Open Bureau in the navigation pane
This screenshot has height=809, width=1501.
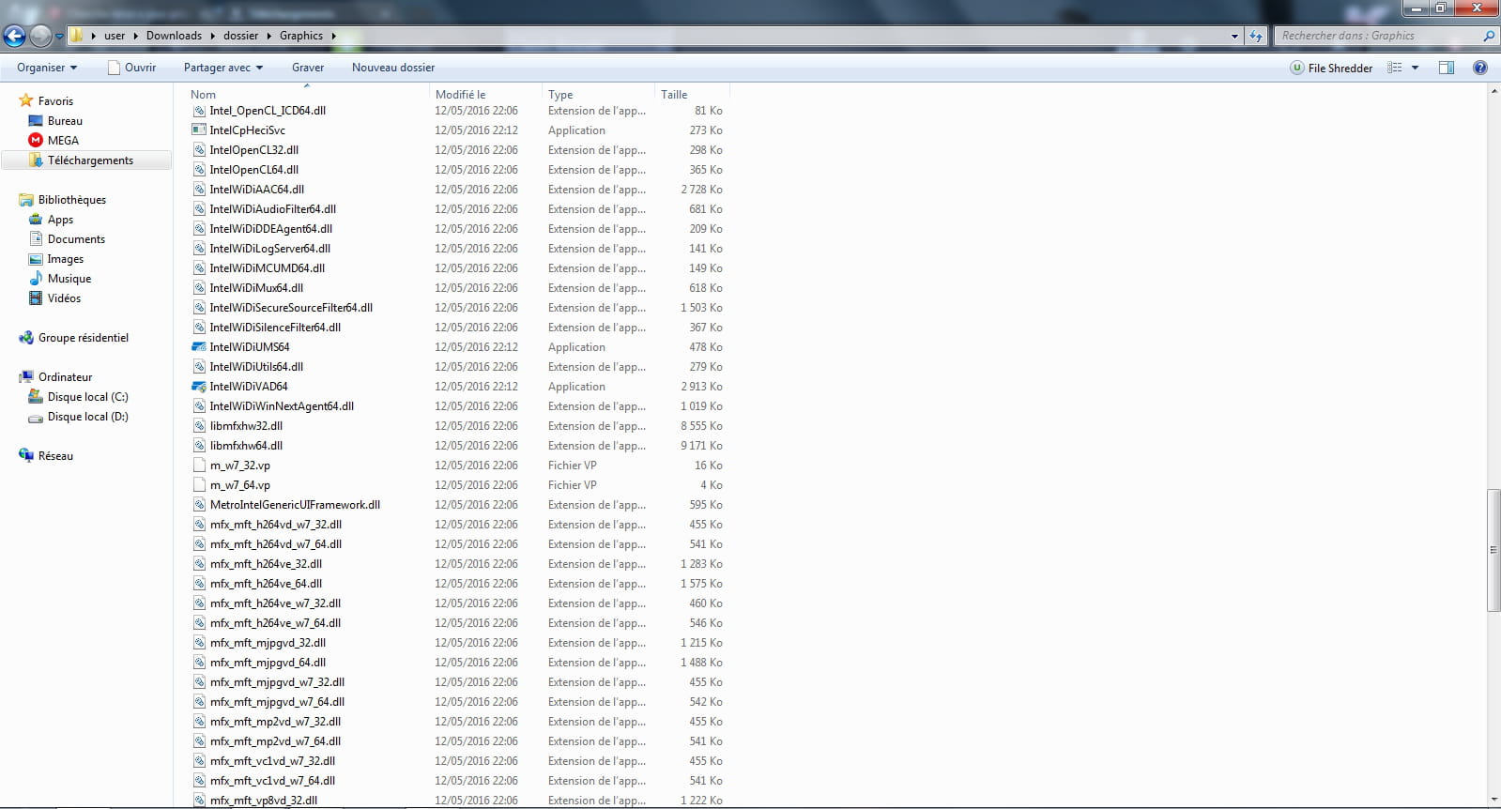(65, 120)
